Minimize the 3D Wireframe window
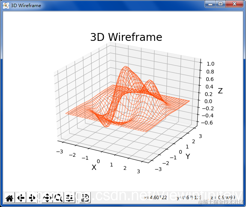246x207 pixels. [210, 4]
